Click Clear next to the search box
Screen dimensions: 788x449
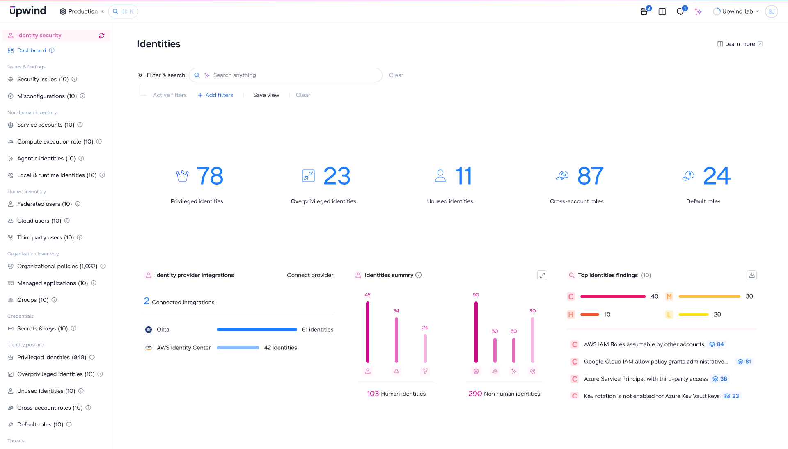click(396, 75)
